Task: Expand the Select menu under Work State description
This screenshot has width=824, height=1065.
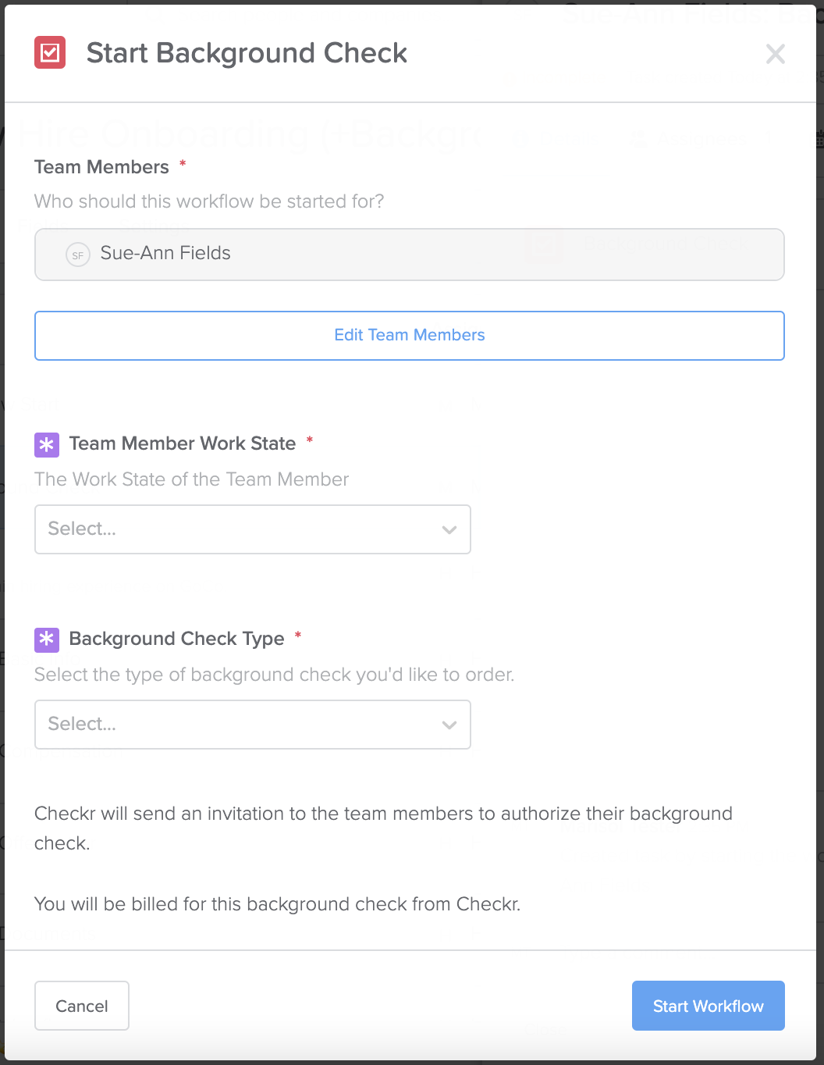Action: tap(253, 529)
